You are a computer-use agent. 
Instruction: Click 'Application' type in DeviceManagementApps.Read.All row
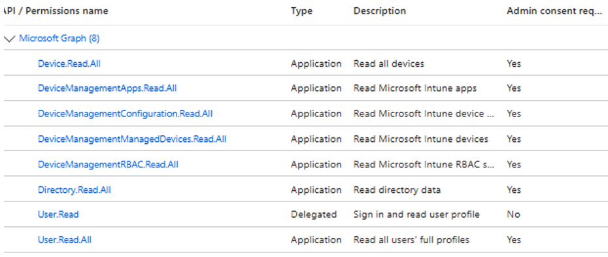click(316, 88)
